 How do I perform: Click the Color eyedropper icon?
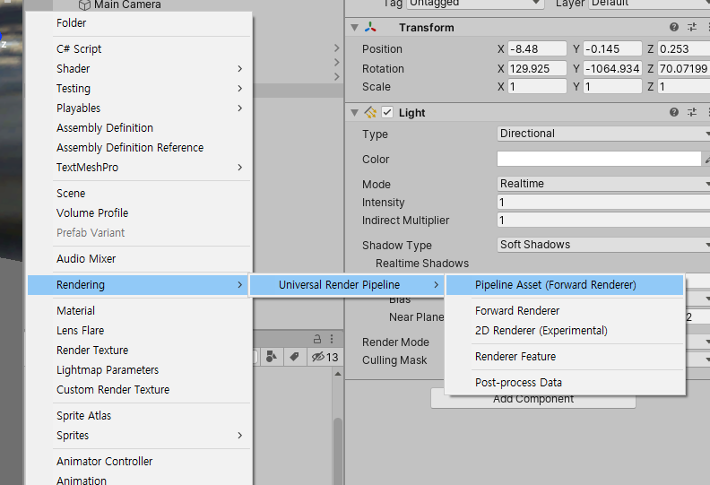[x=706, y=159]
